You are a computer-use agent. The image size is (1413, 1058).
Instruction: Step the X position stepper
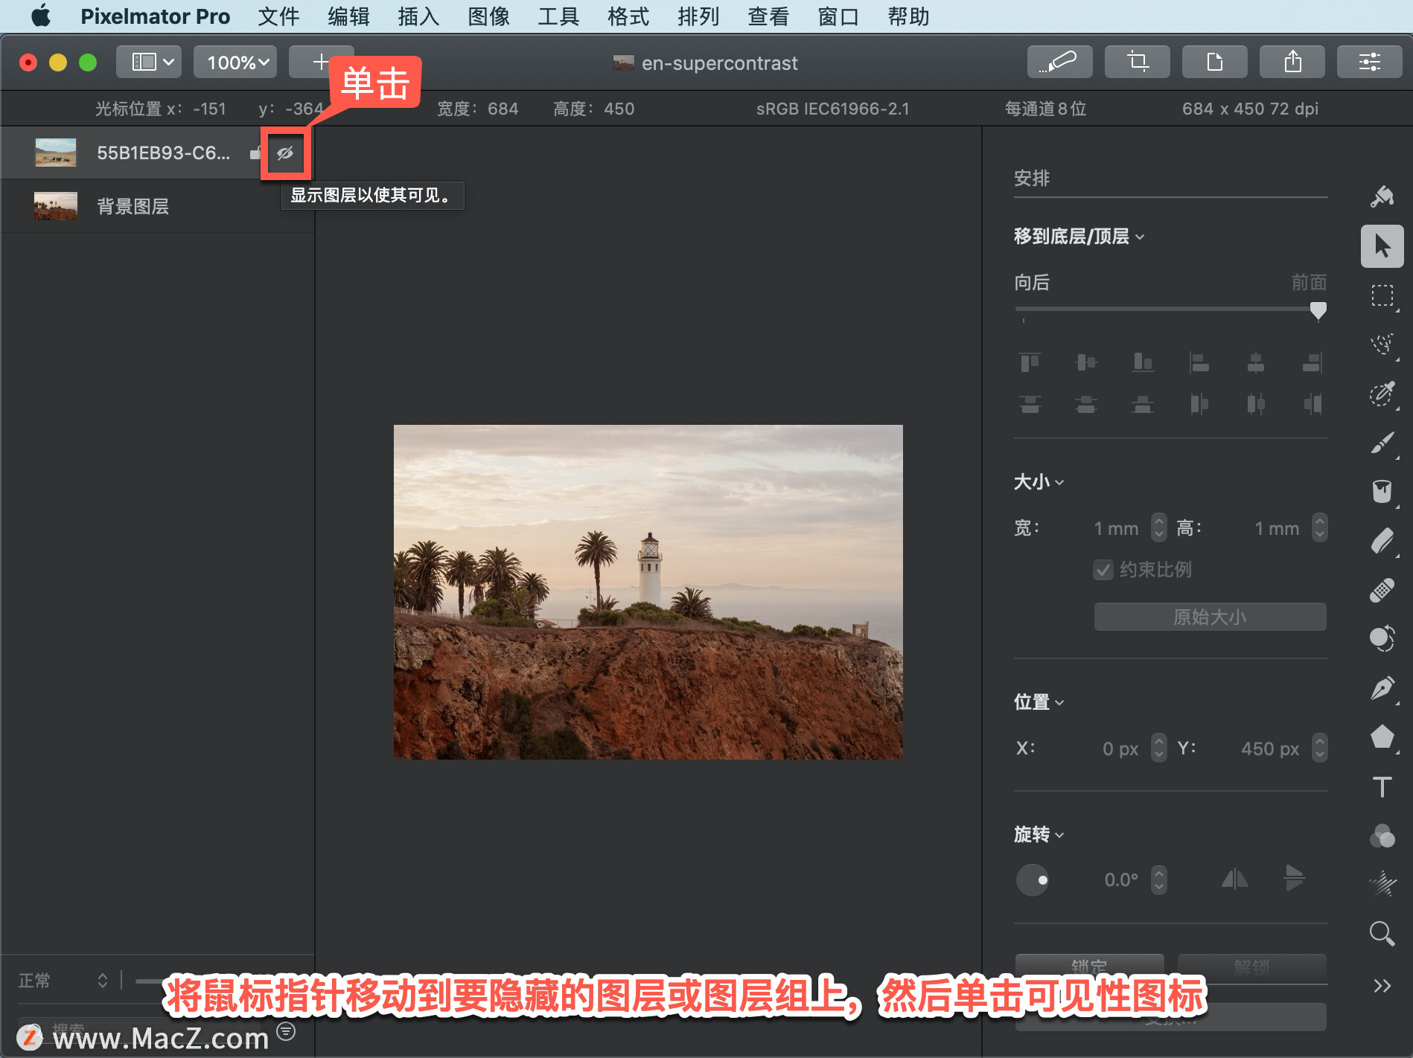pos(1158,748)
